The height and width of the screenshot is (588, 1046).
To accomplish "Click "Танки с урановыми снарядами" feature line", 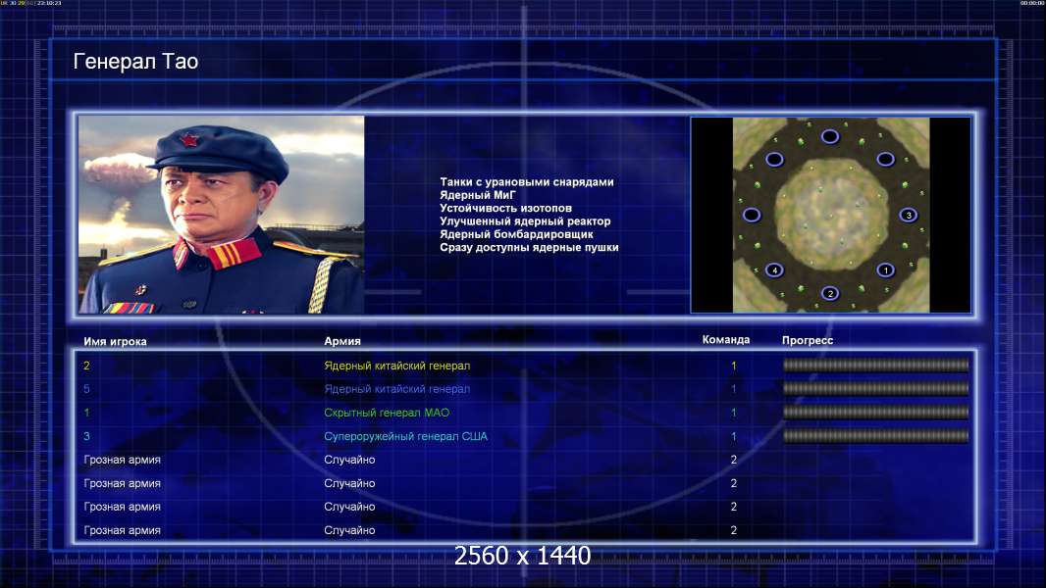I will pos(526,182).
